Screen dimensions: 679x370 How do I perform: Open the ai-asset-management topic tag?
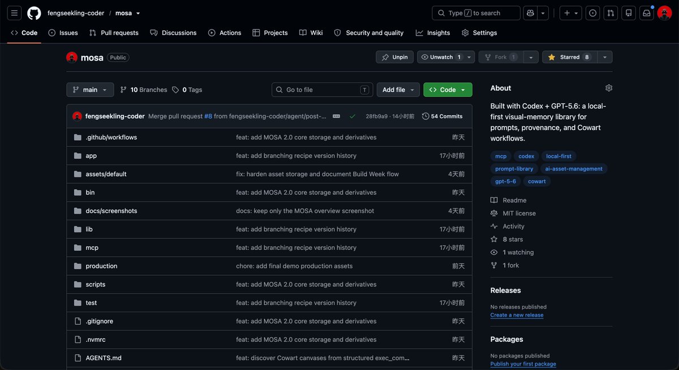(x=574, y=168)
